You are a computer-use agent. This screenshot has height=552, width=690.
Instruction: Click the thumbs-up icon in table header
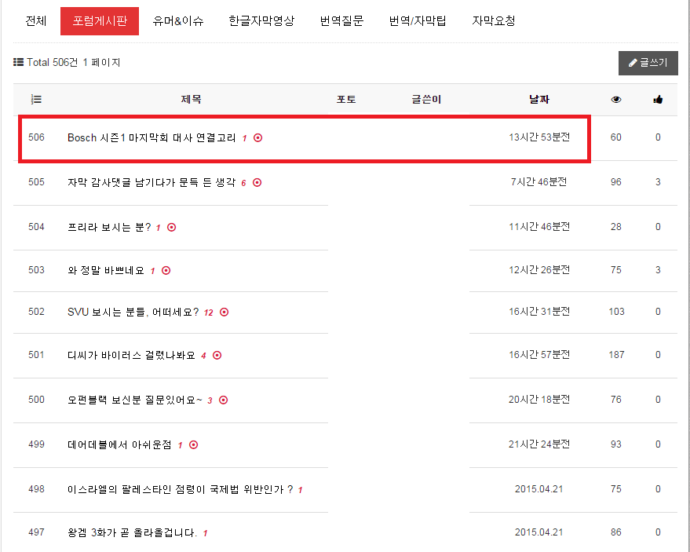pyautogui.click(x=658, y=100)
